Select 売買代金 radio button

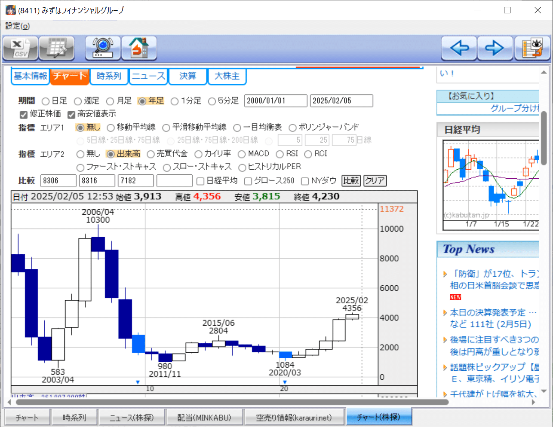coord(151,154)
